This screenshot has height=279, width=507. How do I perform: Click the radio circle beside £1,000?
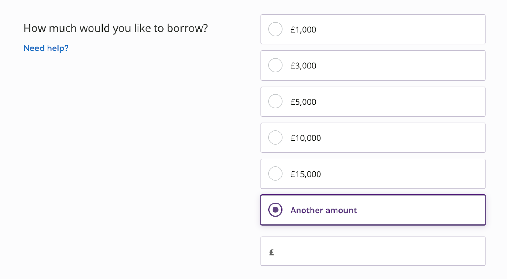point(275,29)
